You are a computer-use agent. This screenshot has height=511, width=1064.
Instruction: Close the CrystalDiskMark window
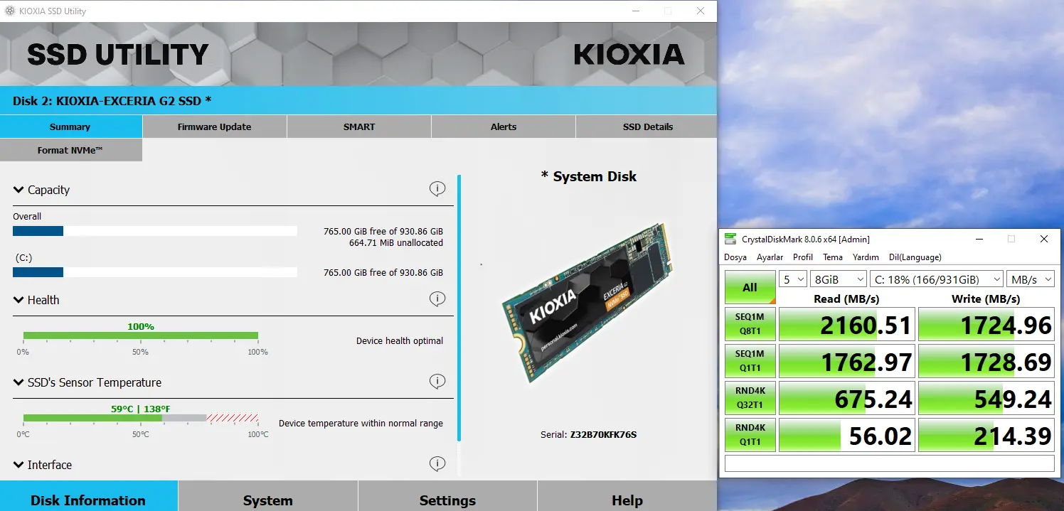tap(1044, 239)
